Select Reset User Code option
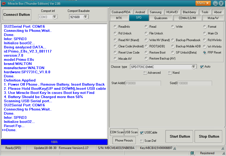 (126, 53)
